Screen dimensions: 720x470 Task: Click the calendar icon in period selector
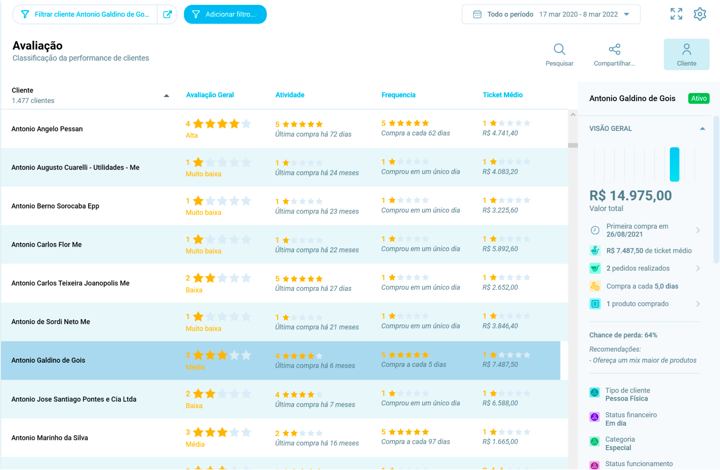pos(477,14)
